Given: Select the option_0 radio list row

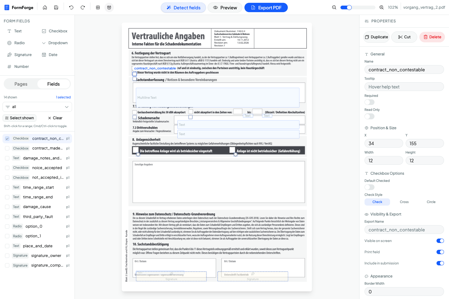Looking at the screenshot, I should tap(37, 226).
